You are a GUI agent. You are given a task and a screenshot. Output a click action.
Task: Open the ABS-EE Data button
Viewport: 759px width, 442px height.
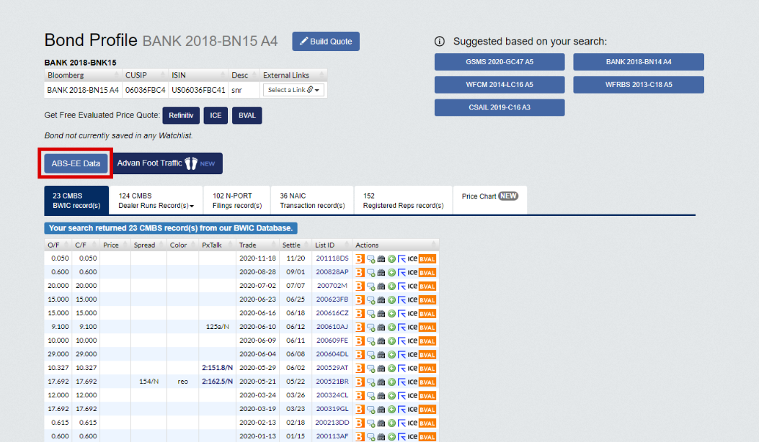76,163
